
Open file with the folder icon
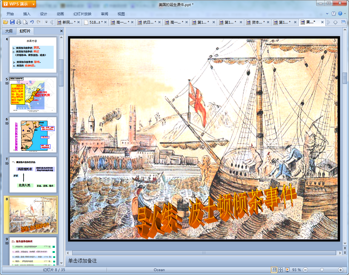click(x=6, y=22)
